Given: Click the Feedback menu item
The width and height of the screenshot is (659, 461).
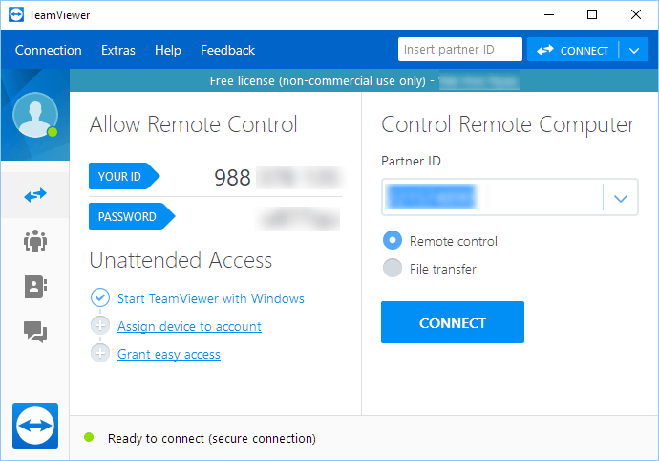Looking at the screenshot, I should tap(227, 51).
